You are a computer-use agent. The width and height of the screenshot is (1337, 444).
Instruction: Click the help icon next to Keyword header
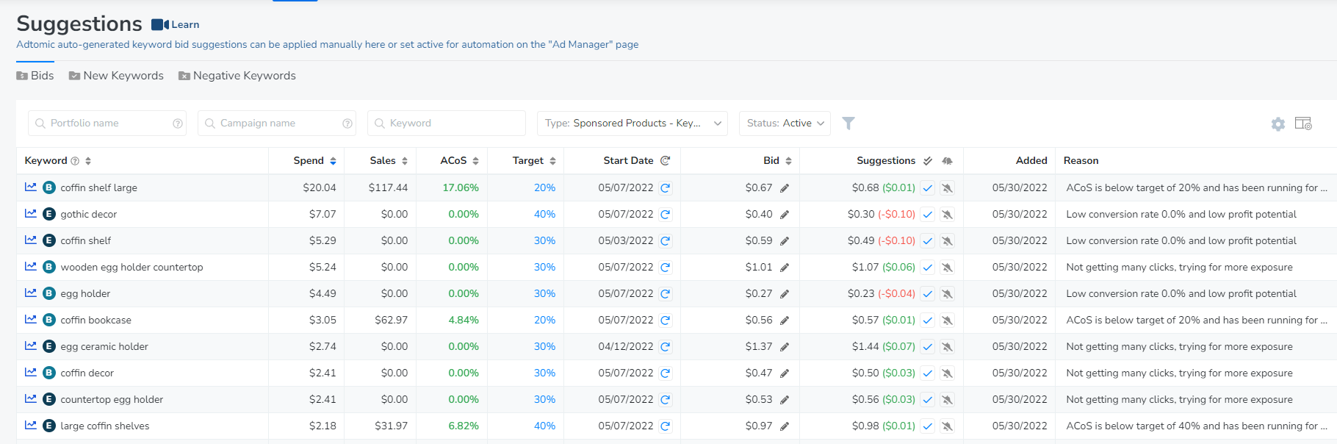point(75,161)
